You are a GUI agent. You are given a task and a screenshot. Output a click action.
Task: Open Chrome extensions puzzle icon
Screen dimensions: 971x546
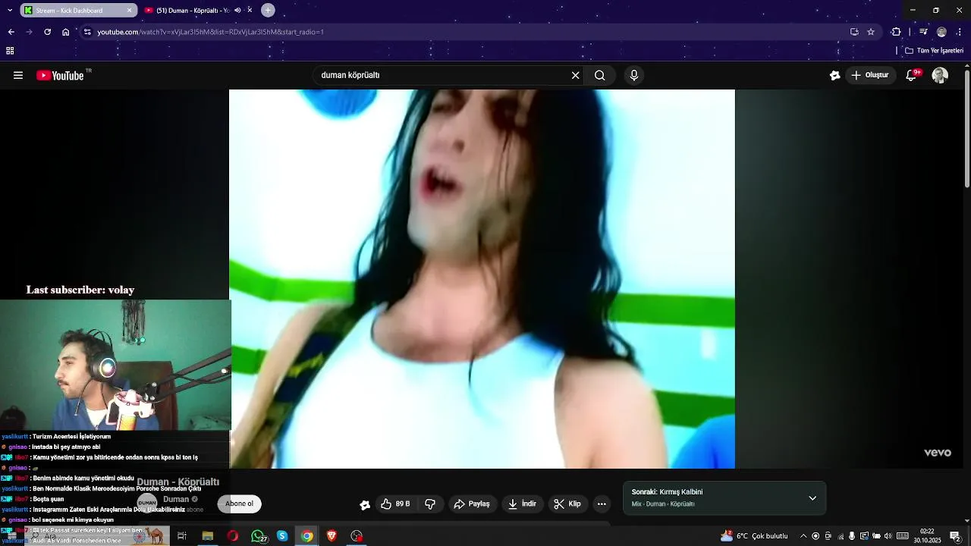click(x=896, y=32)
